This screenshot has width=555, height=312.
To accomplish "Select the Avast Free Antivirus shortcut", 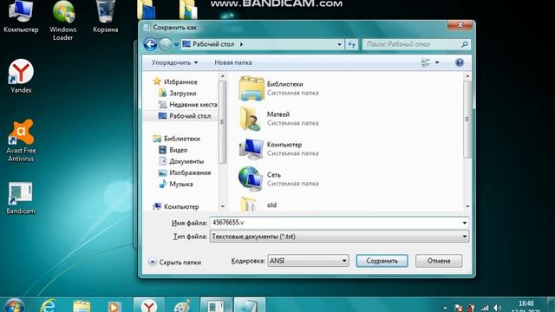I will 21,140.
